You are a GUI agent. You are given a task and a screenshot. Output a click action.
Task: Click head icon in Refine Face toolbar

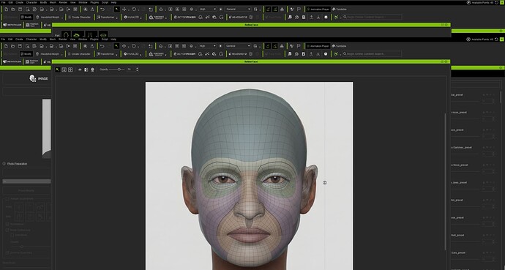point(92,70)
